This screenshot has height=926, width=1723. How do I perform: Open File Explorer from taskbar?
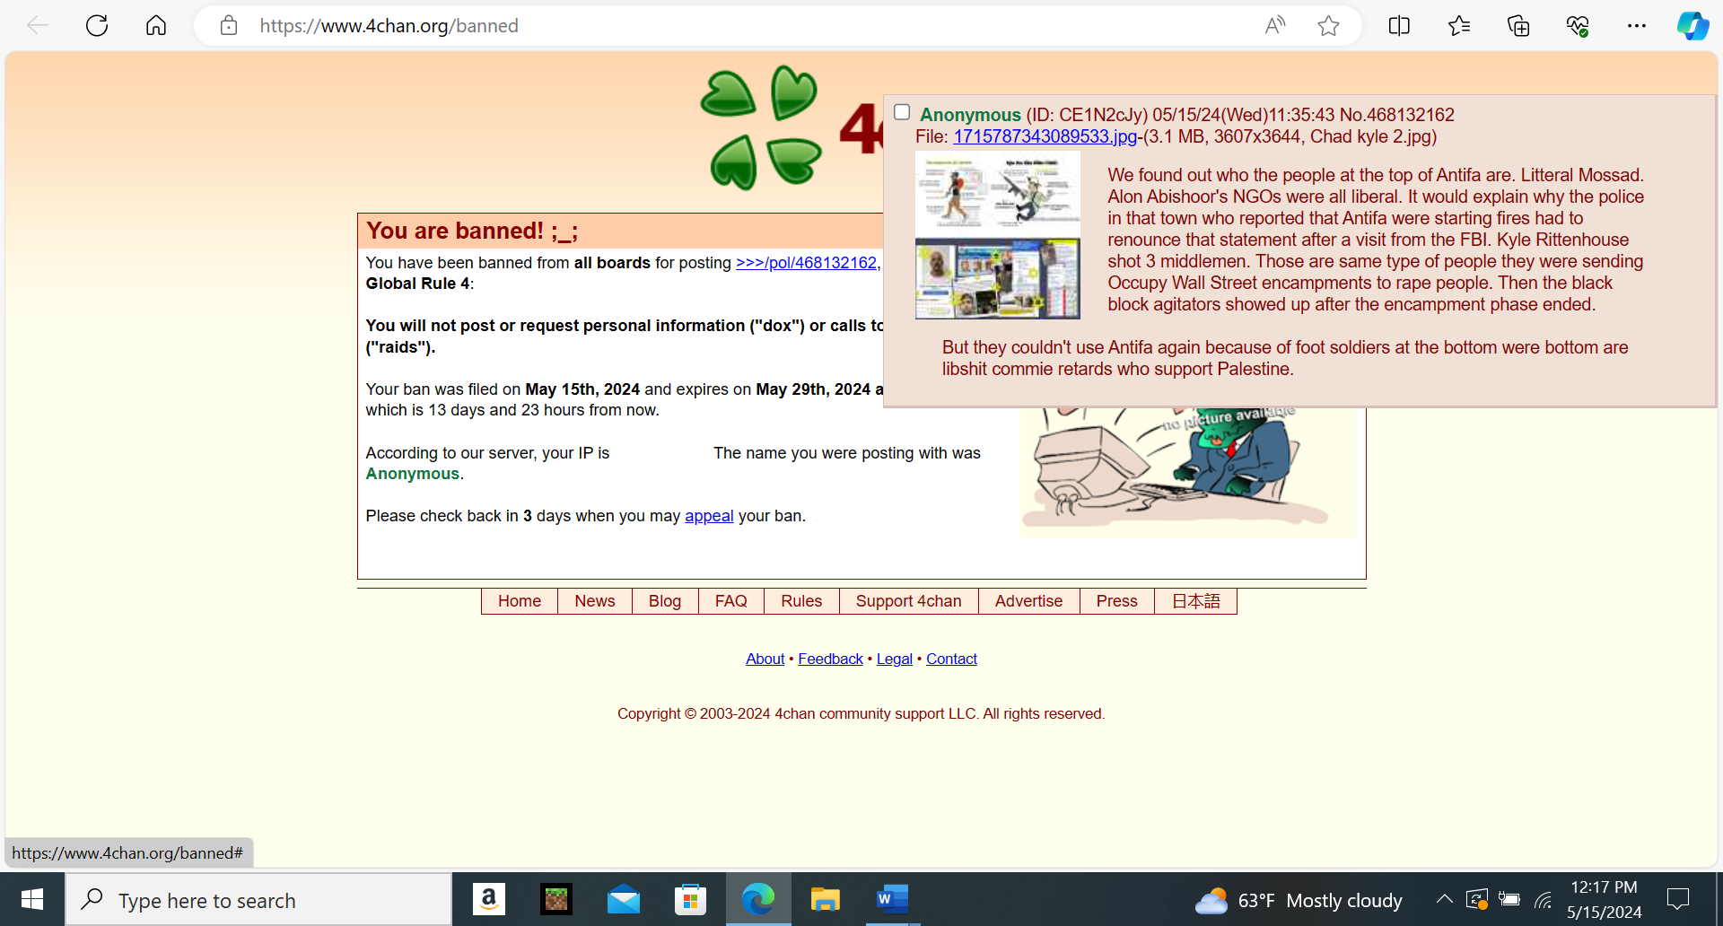point(825,899)
